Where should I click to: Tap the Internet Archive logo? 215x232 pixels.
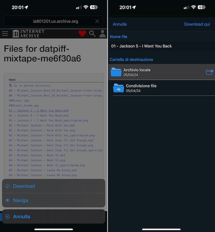point(28,34)
